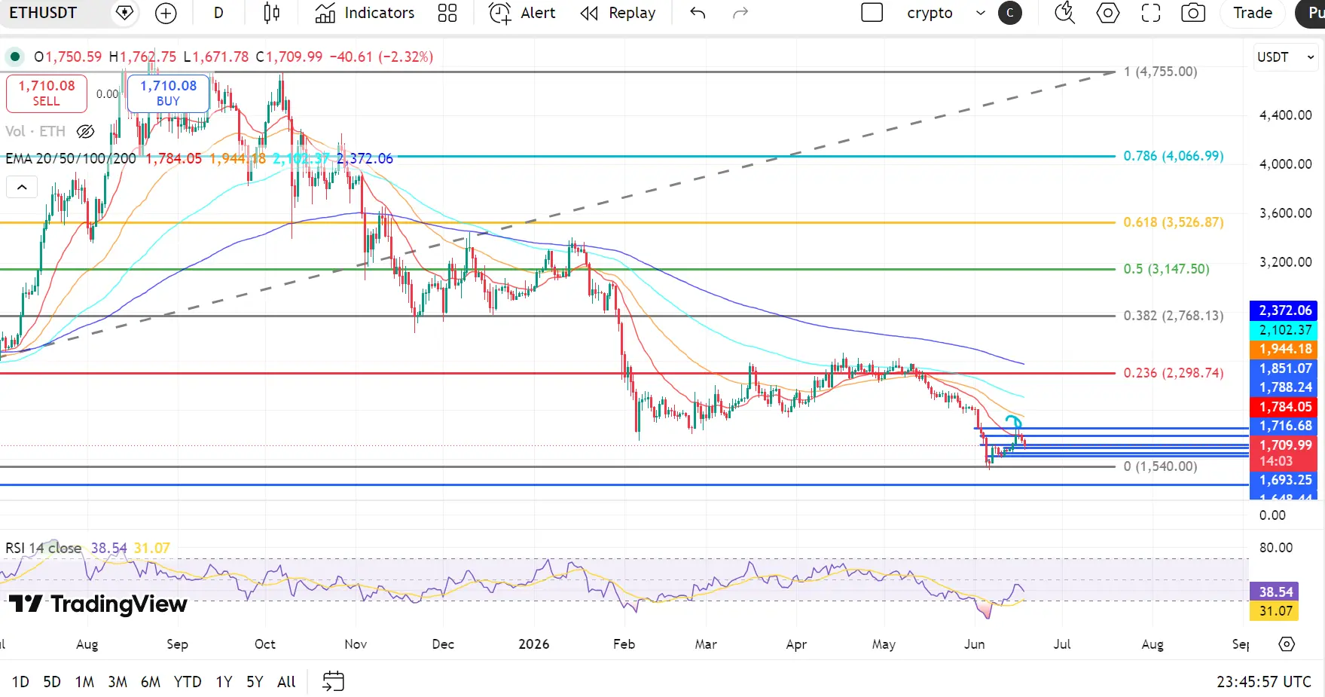Switch to the 1M date range
Image resolution: width=1325 pixels, height=697 pixels.
click(x=84, y=682)
